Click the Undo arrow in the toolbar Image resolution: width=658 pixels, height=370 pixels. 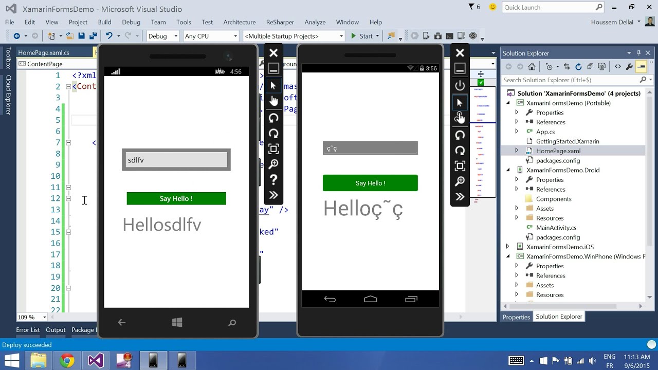[x=108, y=36]
